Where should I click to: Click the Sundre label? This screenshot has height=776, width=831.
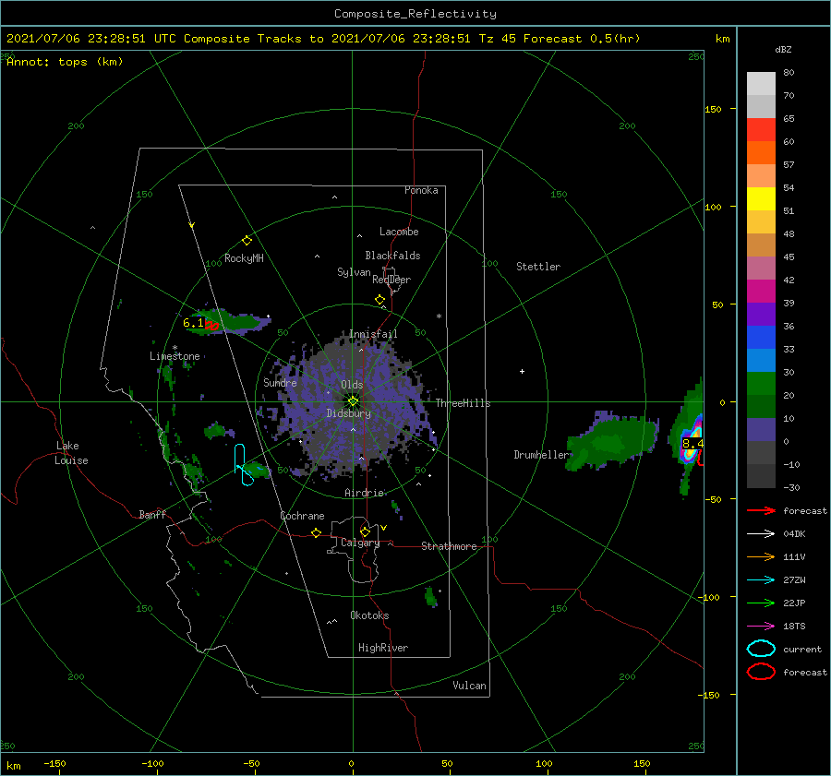click(280, 382)
